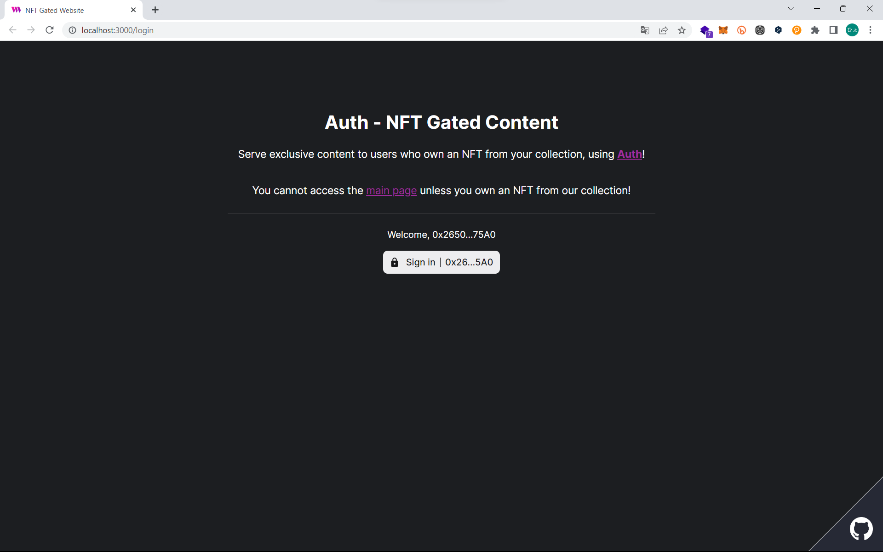Toggle the browser side panel
883x552 pixels.
833,30
